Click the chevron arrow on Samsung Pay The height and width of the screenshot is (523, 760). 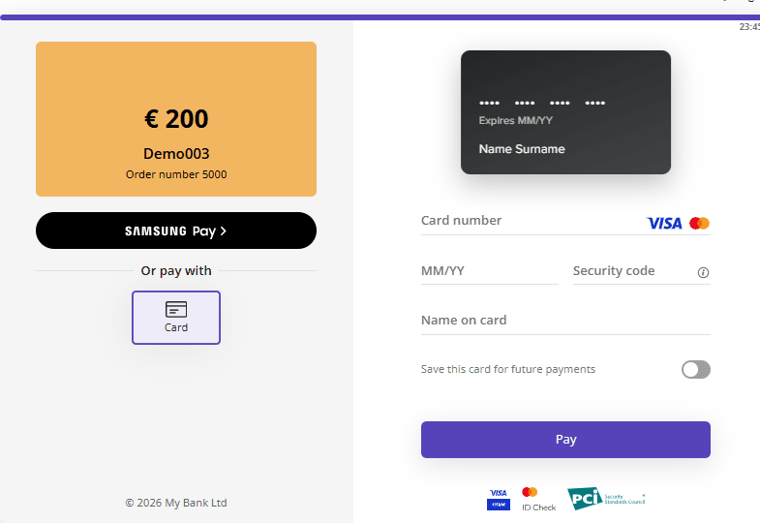tap(224, 231)
